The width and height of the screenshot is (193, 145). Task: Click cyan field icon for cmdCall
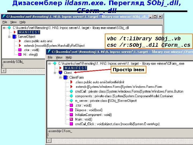tap(71, 91)
